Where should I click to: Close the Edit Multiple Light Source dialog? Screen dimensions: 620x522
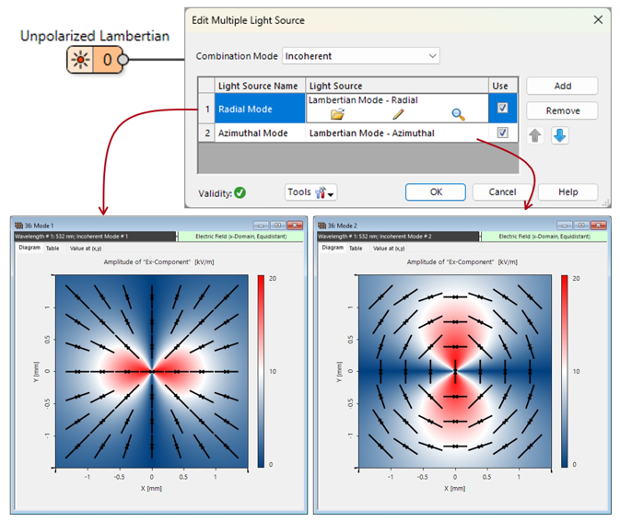598,19
